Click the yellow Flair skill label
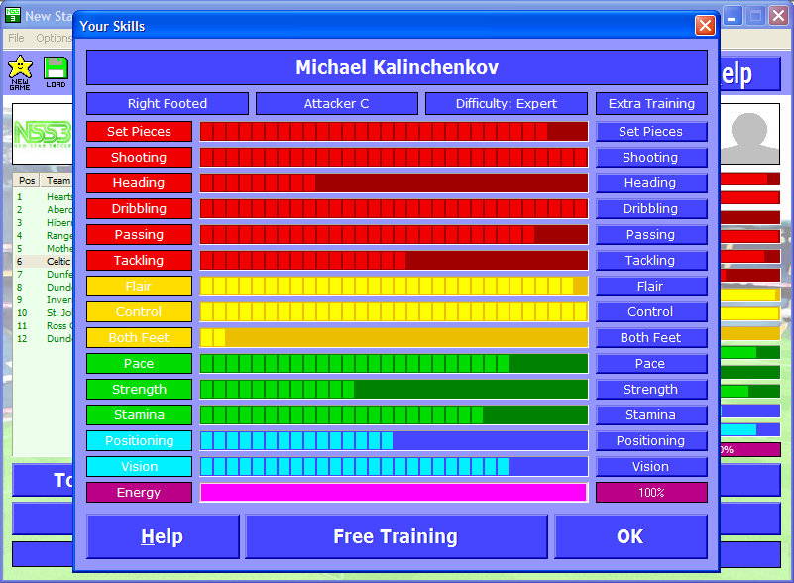The height and width of the screenshot is (583, 794). click(139, 287)
